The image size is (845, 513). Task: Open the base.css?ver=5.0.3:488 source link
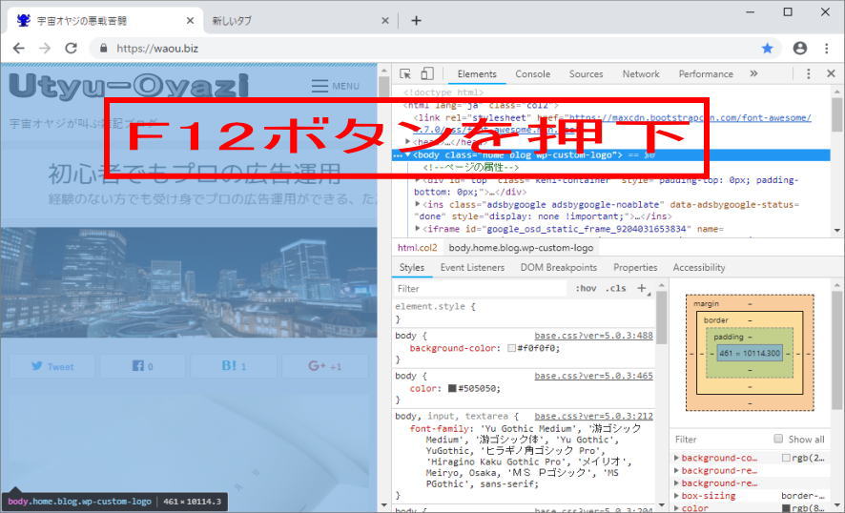click(x=593, y=336)
